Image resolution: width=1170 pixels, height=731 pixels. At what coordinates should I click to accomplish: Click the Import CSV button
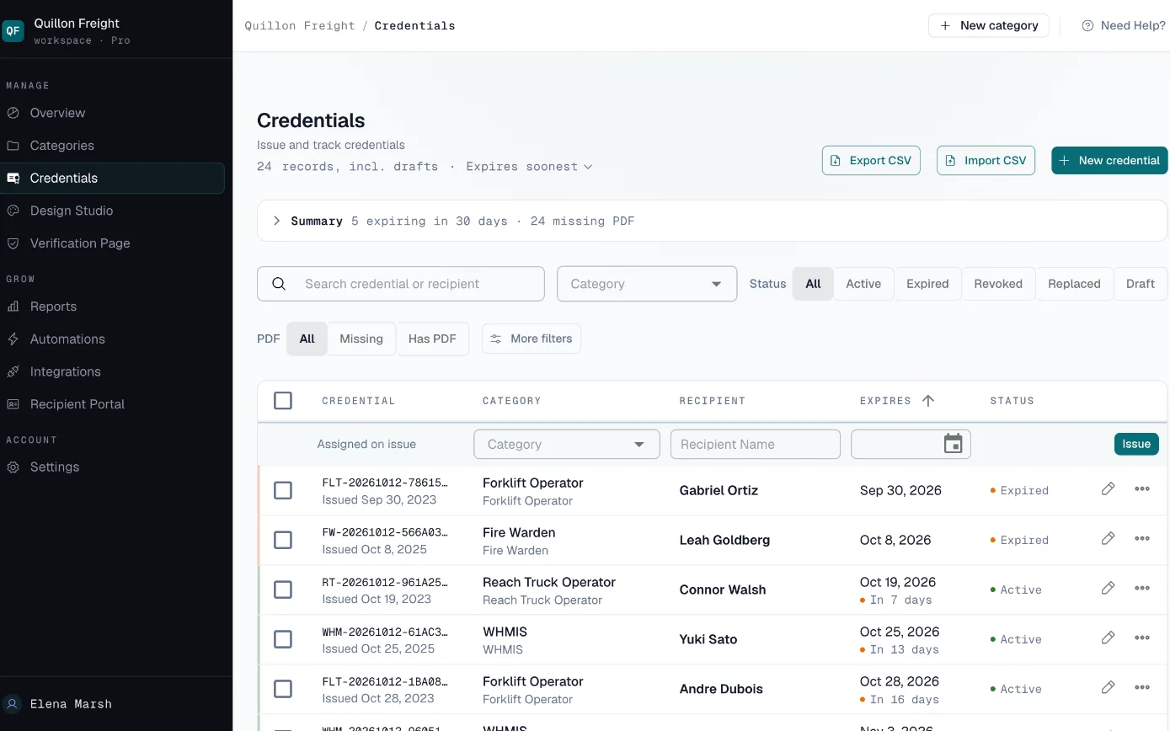[986, 160]
